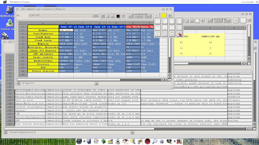Toggle Bold in the front spreadsheet toolbar
The image size is (259, 145).
click(103, 16)
